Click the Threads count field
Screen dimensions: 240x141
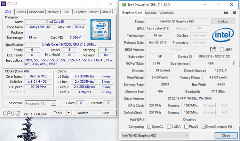coord(108,103)
